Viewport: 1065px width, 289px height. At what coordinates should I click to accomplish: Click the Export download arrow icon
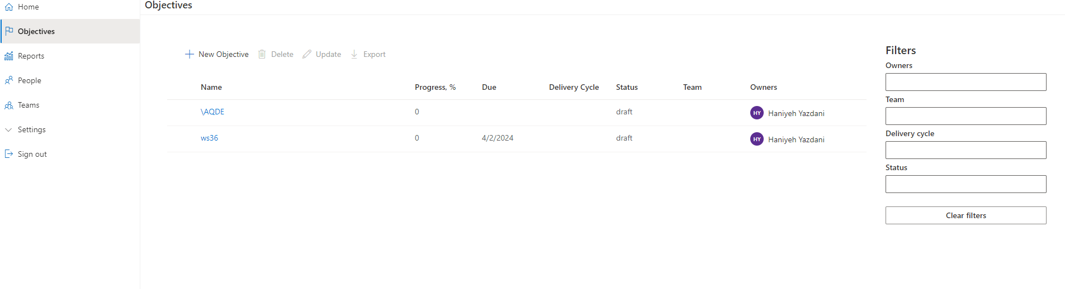click(x=354, y=54)
